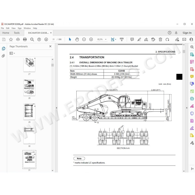Select the page 29 thumbnail
This screenshot has height=195, width=195.
click(29, 111)
